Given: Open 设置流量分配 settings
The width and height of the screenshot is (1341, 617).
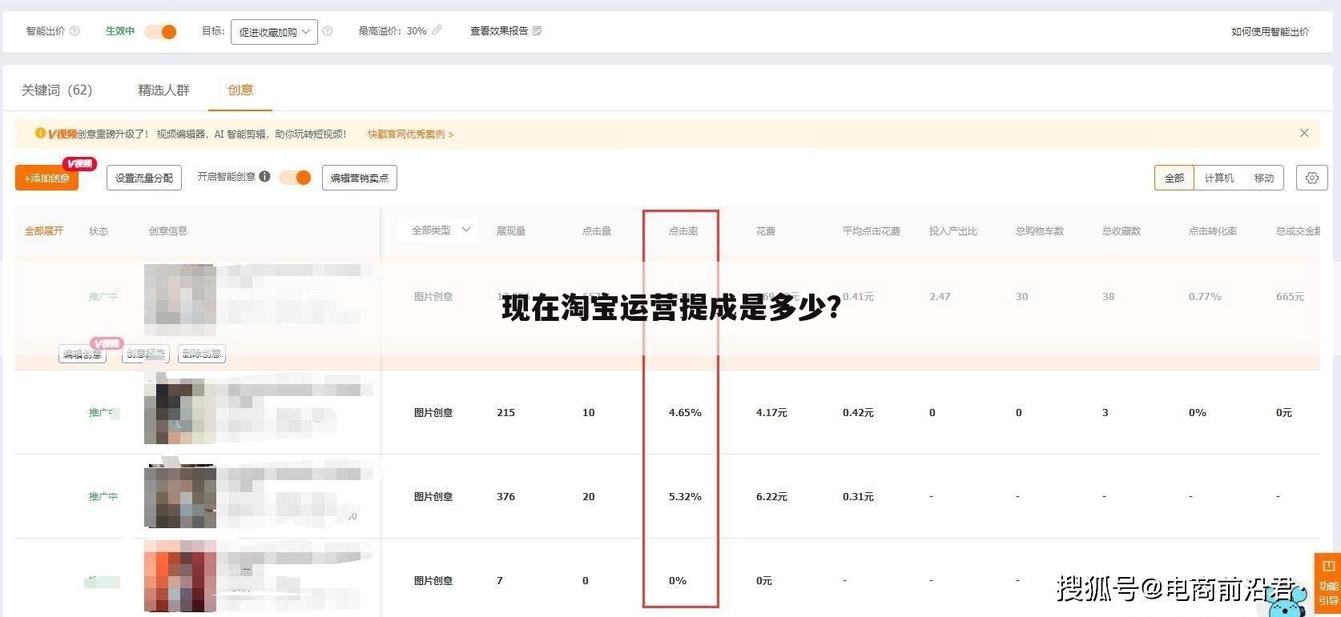Looking at the screenshot, I should click(x=144, y=178).
